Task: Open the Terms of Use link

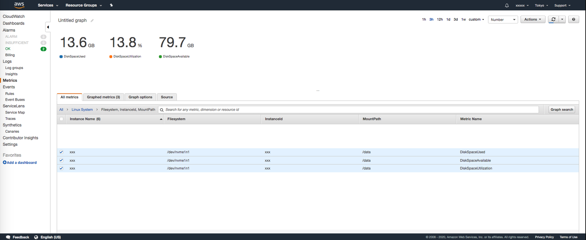Action: click(568, 237)
